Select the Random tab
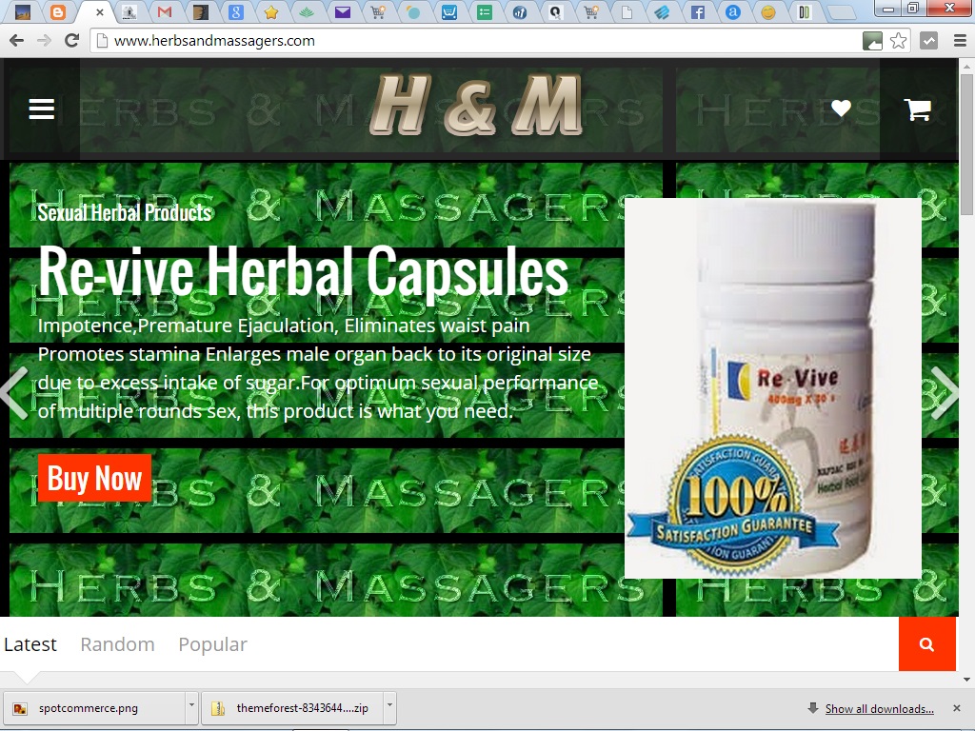This screenshot has height=731, width=975. [117, 644]
